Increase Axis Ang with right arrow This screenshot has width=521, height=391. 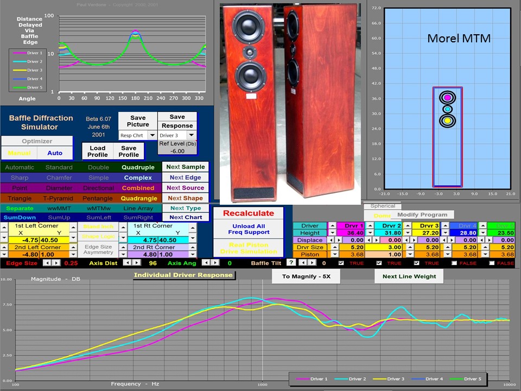[x=215, y=263]
